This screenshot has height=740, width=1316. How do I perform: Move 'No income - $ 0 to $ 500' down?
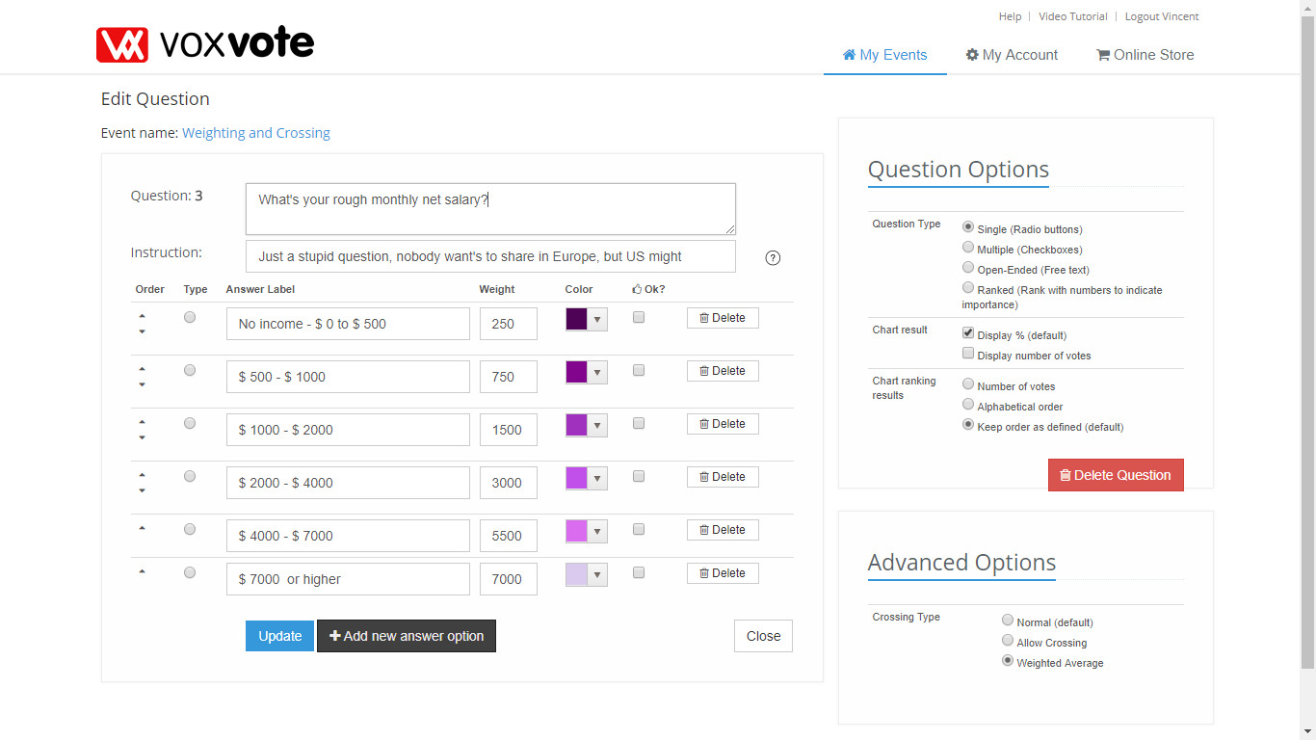[x=143, y=331]
